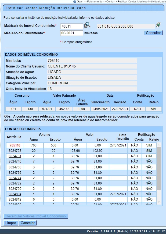Screen dimensions: 166x234
Task: Open the account link 705110
Action: click(x=15, y=145)
